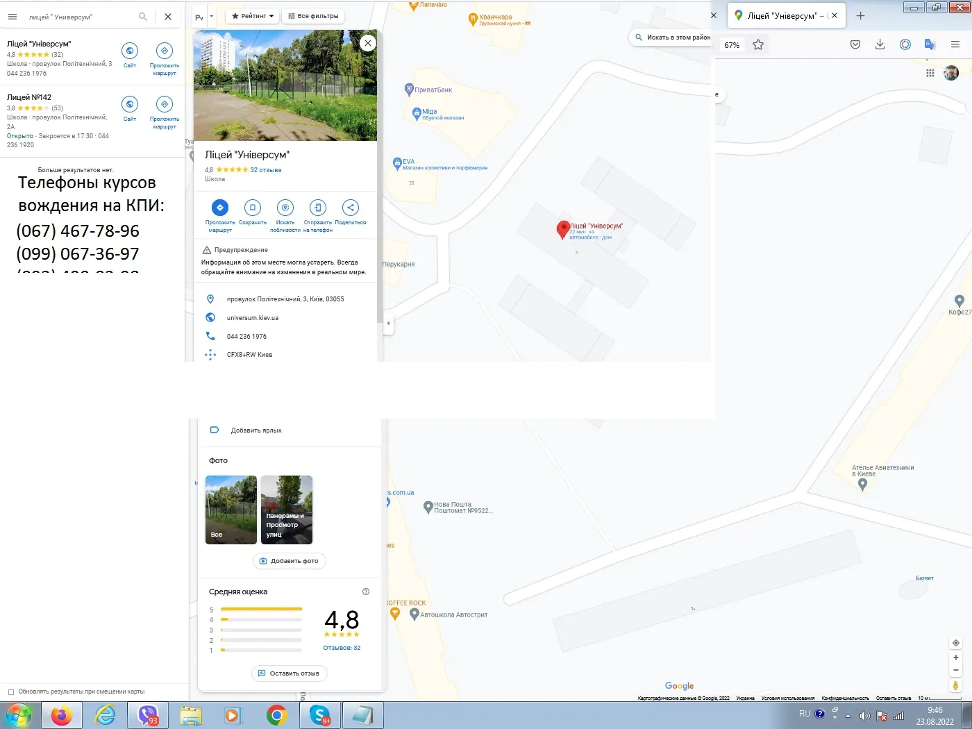Screen dimensions: 972x729
Task: Click the Directions icon in the place panel
Action: [219, 207]
